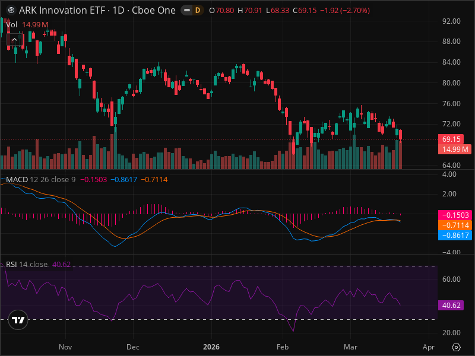Click the -0.1503 MACD histogram value label
The image size is (475, 356).
(455, 215)
